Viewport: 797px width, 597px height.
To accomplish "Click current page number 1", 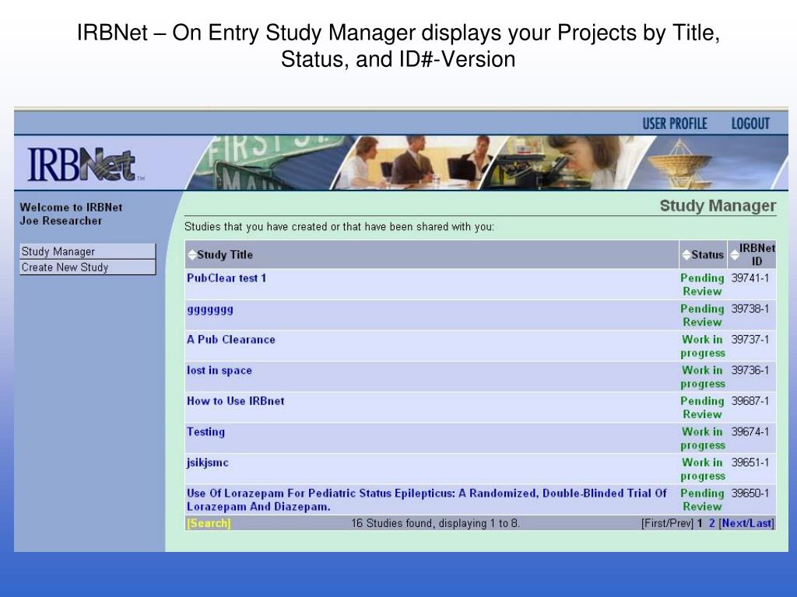I will pyautogui.click(x=700, y=523).
